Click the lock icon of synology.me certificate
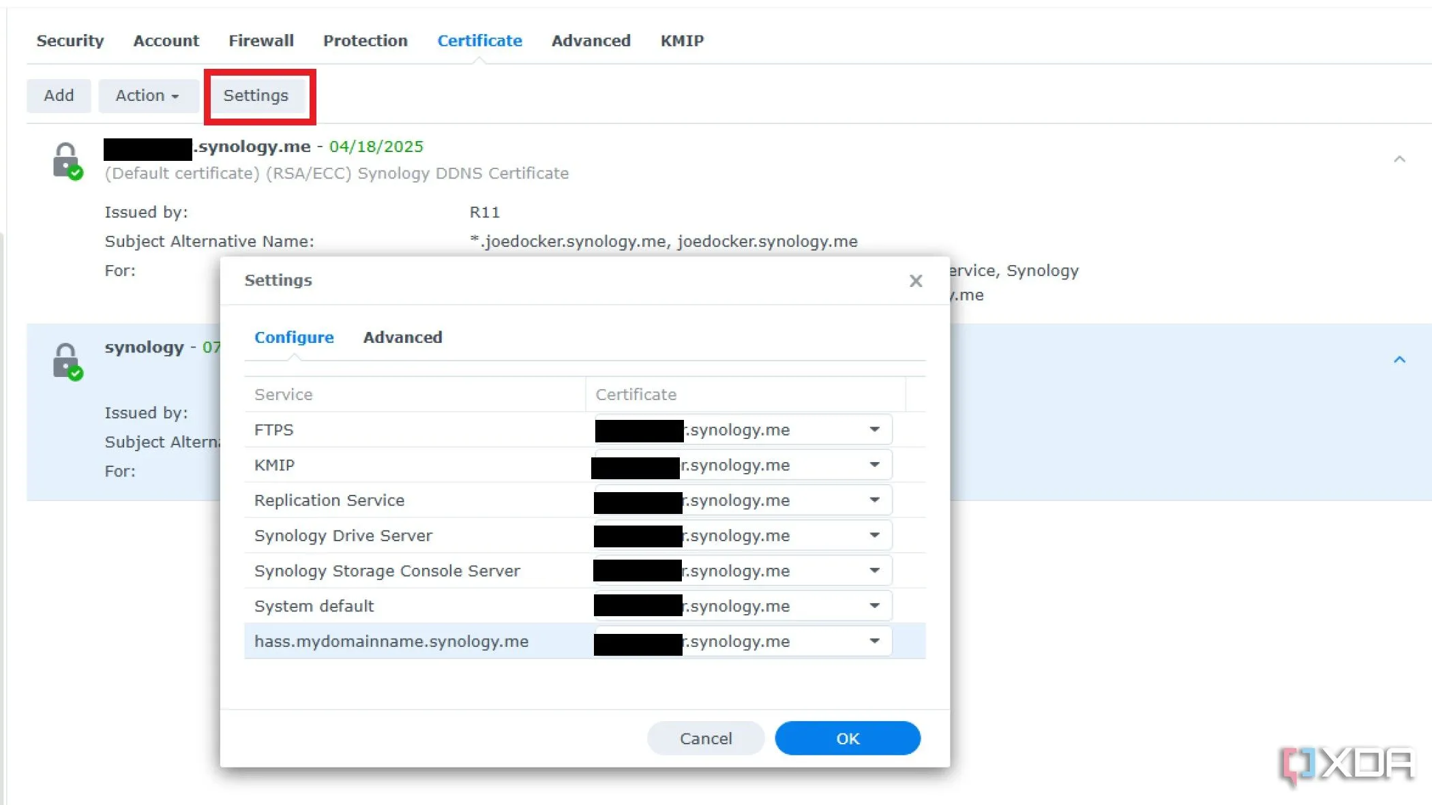1432x805 pixels. (x=68, y=161)
